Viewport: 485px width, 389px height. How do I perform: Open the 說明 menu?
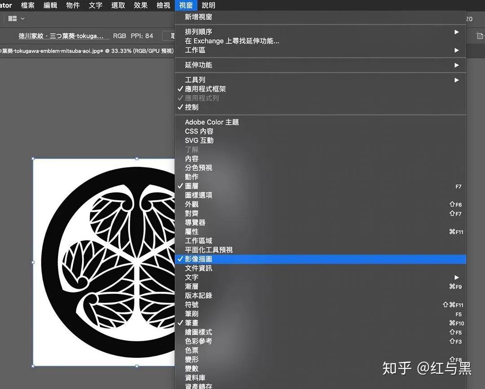pyautogui.click(x=208, y=5)
